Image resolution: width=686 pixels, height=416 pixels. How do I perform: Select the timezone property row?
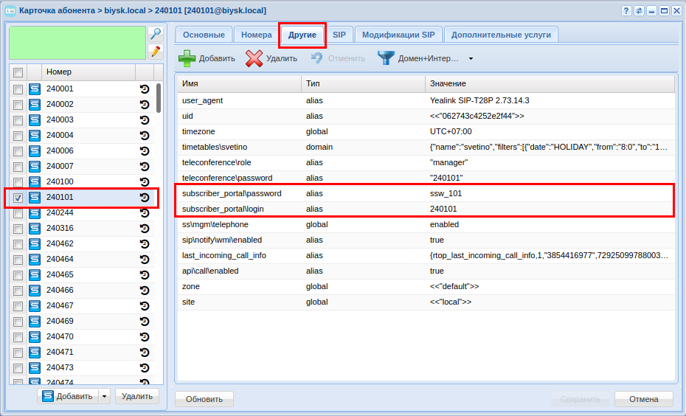tap(426, 132)
